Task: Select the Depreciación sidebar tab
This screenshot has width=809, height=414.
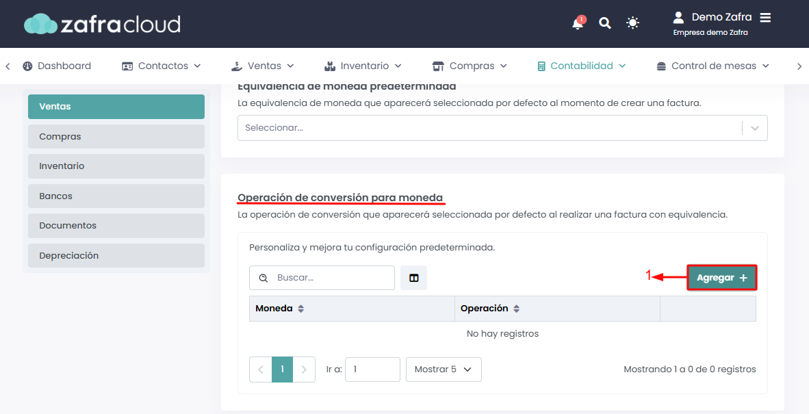Action: pos(116,255)
